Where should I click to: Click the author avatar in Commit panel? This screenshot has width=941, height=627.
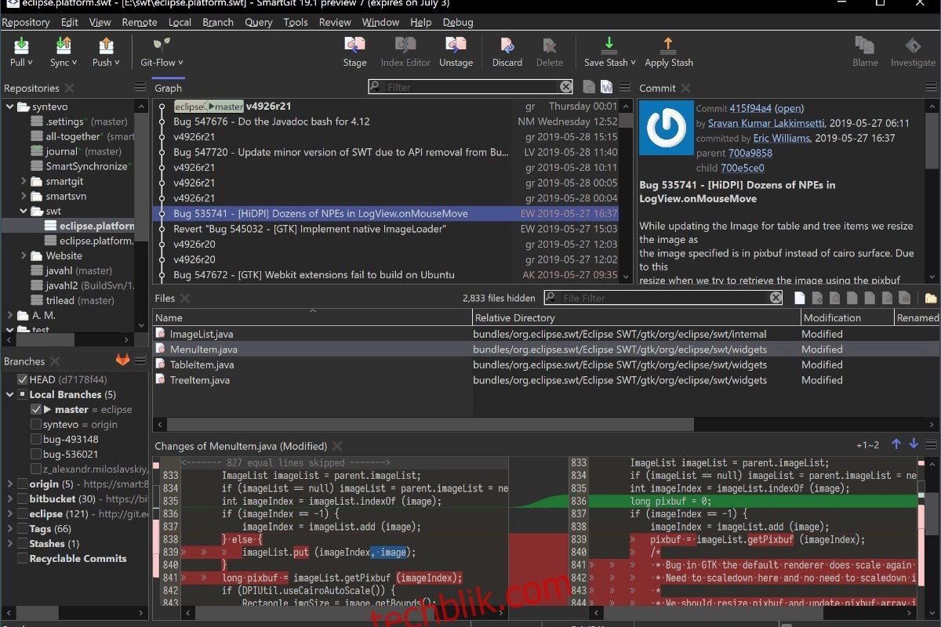(x=666, y=127)
